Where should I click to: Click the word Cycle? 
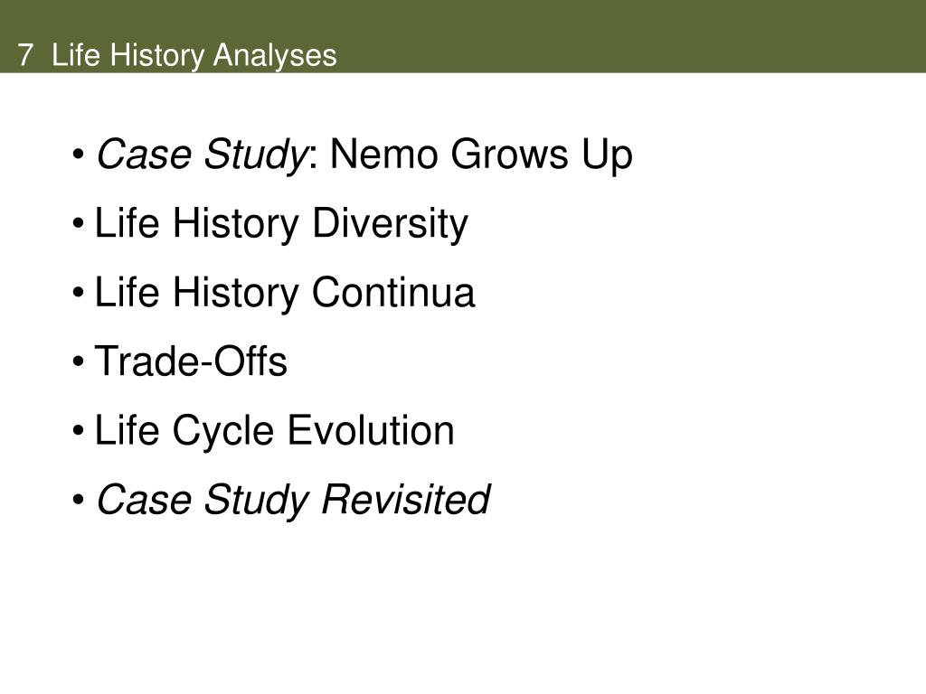[223, 432]
